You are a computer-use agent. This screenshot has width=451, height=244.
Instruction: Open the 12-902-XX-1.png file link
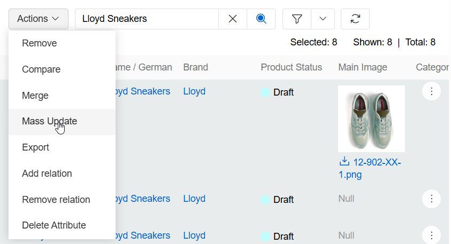374,163
